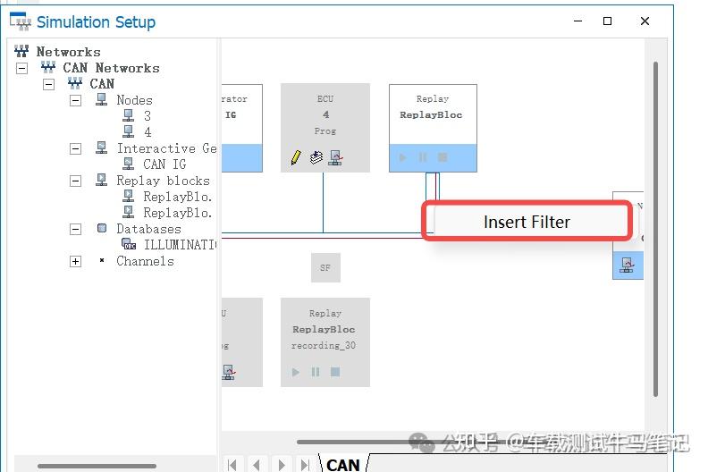Viewport: 708px width, 472px height.
Task: Select the ECU 4 Prog block
Action: [325, 128]
